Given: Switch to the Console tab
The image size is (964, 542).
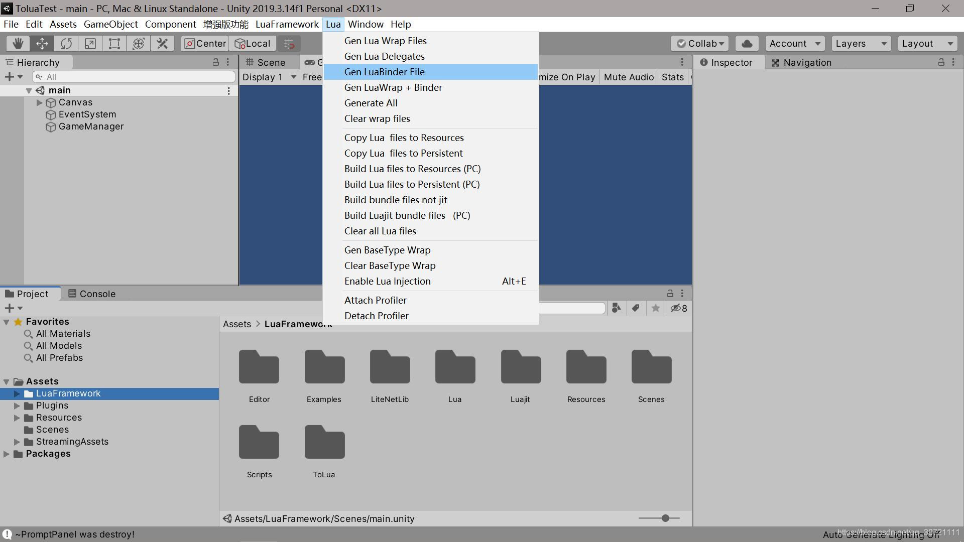Looking at the screenshot, I should (91, 294).
